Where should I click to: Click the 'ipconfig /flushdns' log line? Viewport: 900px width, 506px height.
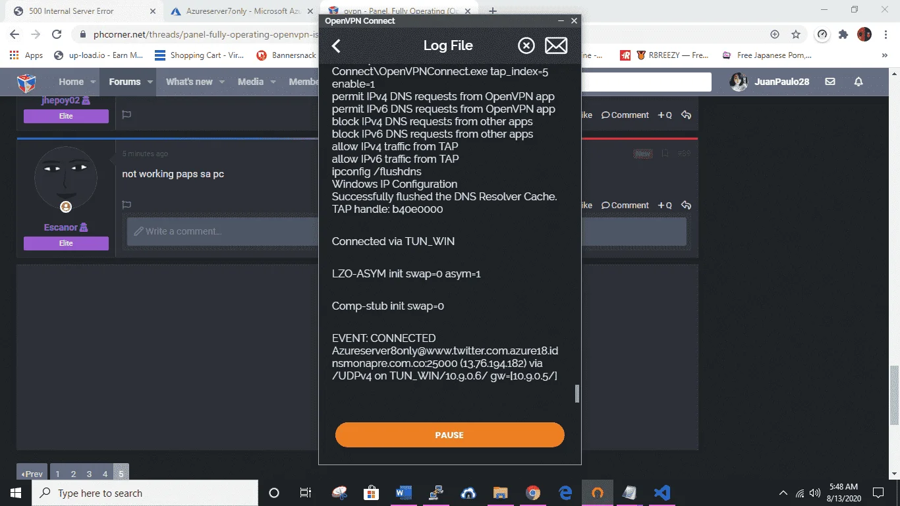click(x=377, y=171)
